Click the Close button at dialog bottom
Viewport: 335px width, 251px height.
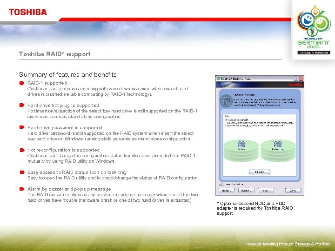[293, 191]
